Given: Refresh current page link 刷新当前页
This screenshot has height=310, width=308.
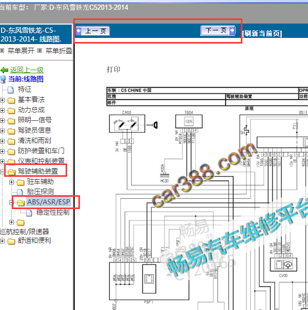Looking at the screenshot, I should [262, 33].
